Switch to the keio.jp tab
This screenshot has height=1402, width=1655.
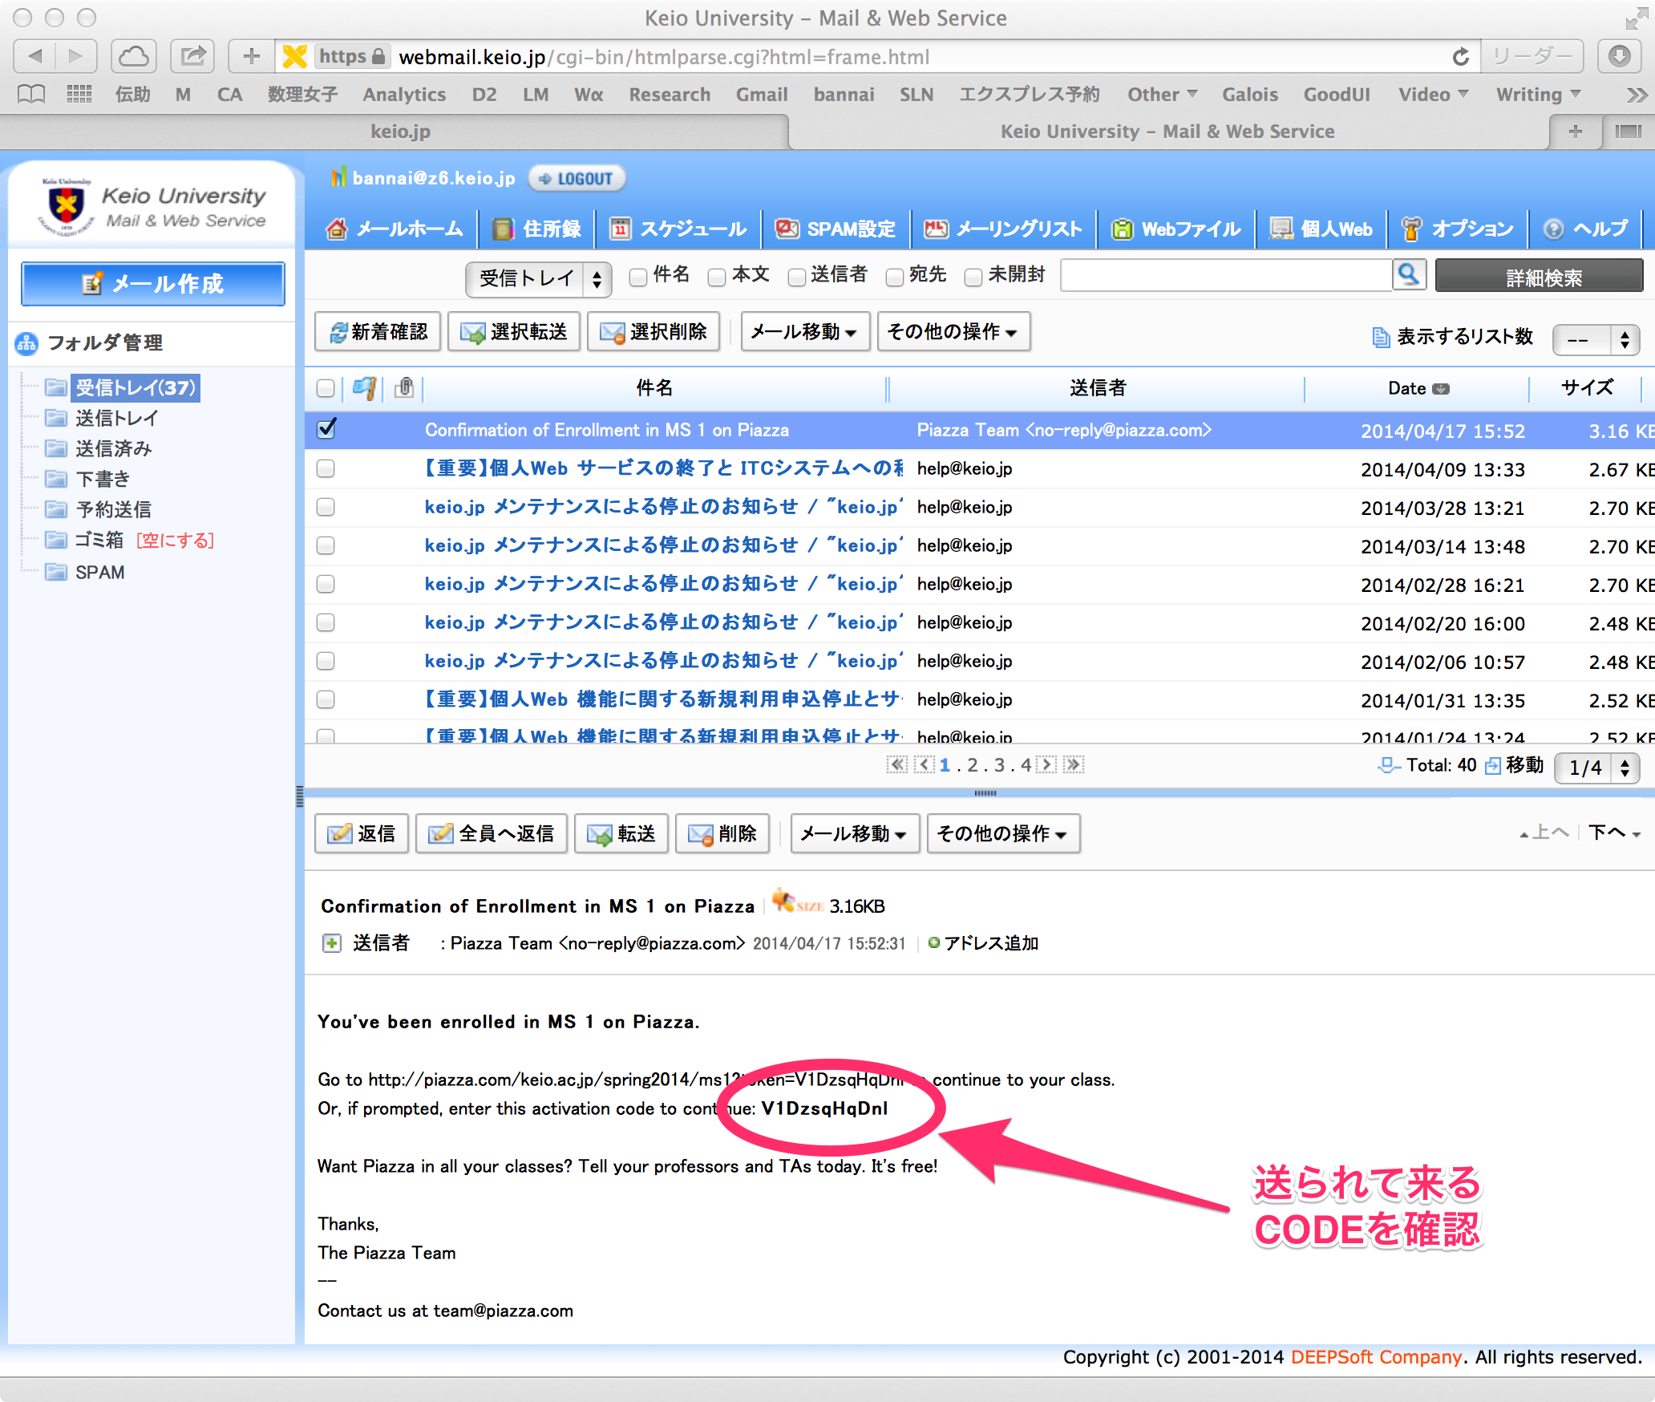click(x=401, y=131)
